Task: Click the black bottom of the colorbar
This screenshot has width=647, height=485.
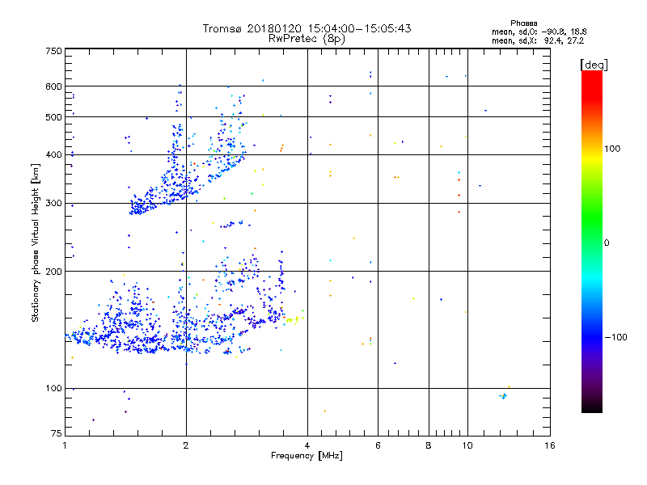Action: [592, 407]
